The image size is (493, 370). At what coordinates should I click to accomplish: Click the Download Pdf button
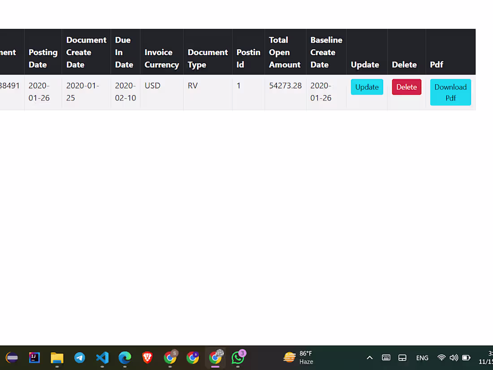point(450,92)
